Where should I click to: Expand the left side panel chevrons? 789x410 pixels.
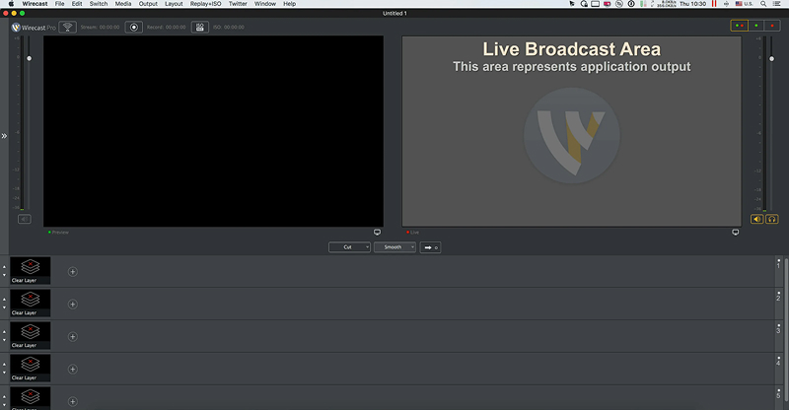[4, 136]
